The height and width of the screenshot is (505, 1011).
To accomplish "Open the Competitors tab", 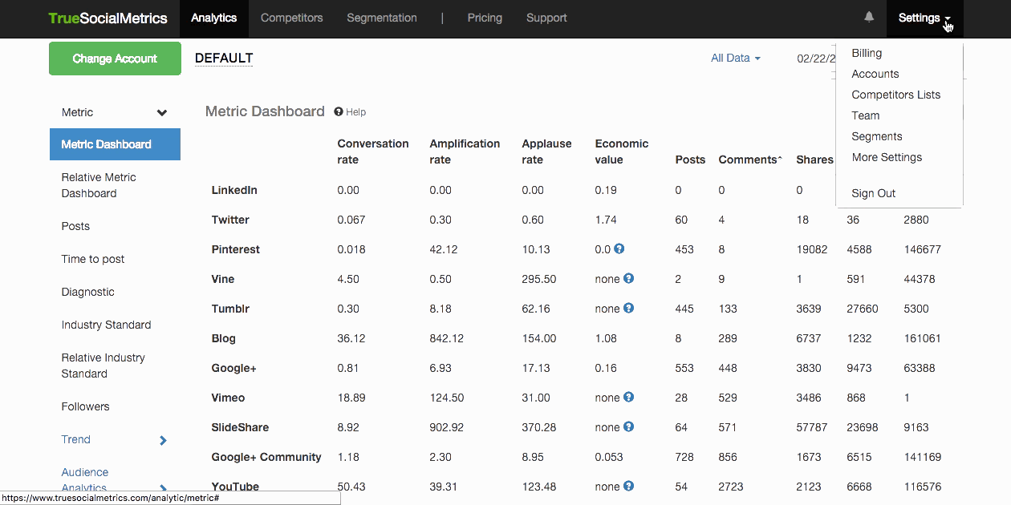I will click(x=291, y=18).
